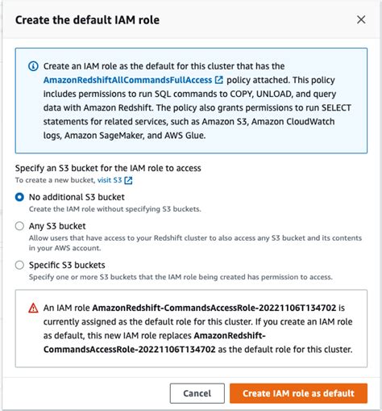Click the "Specific S3 buckets" label text
Viewport: 382px width, 411px height.
click(x=67, y=265)
